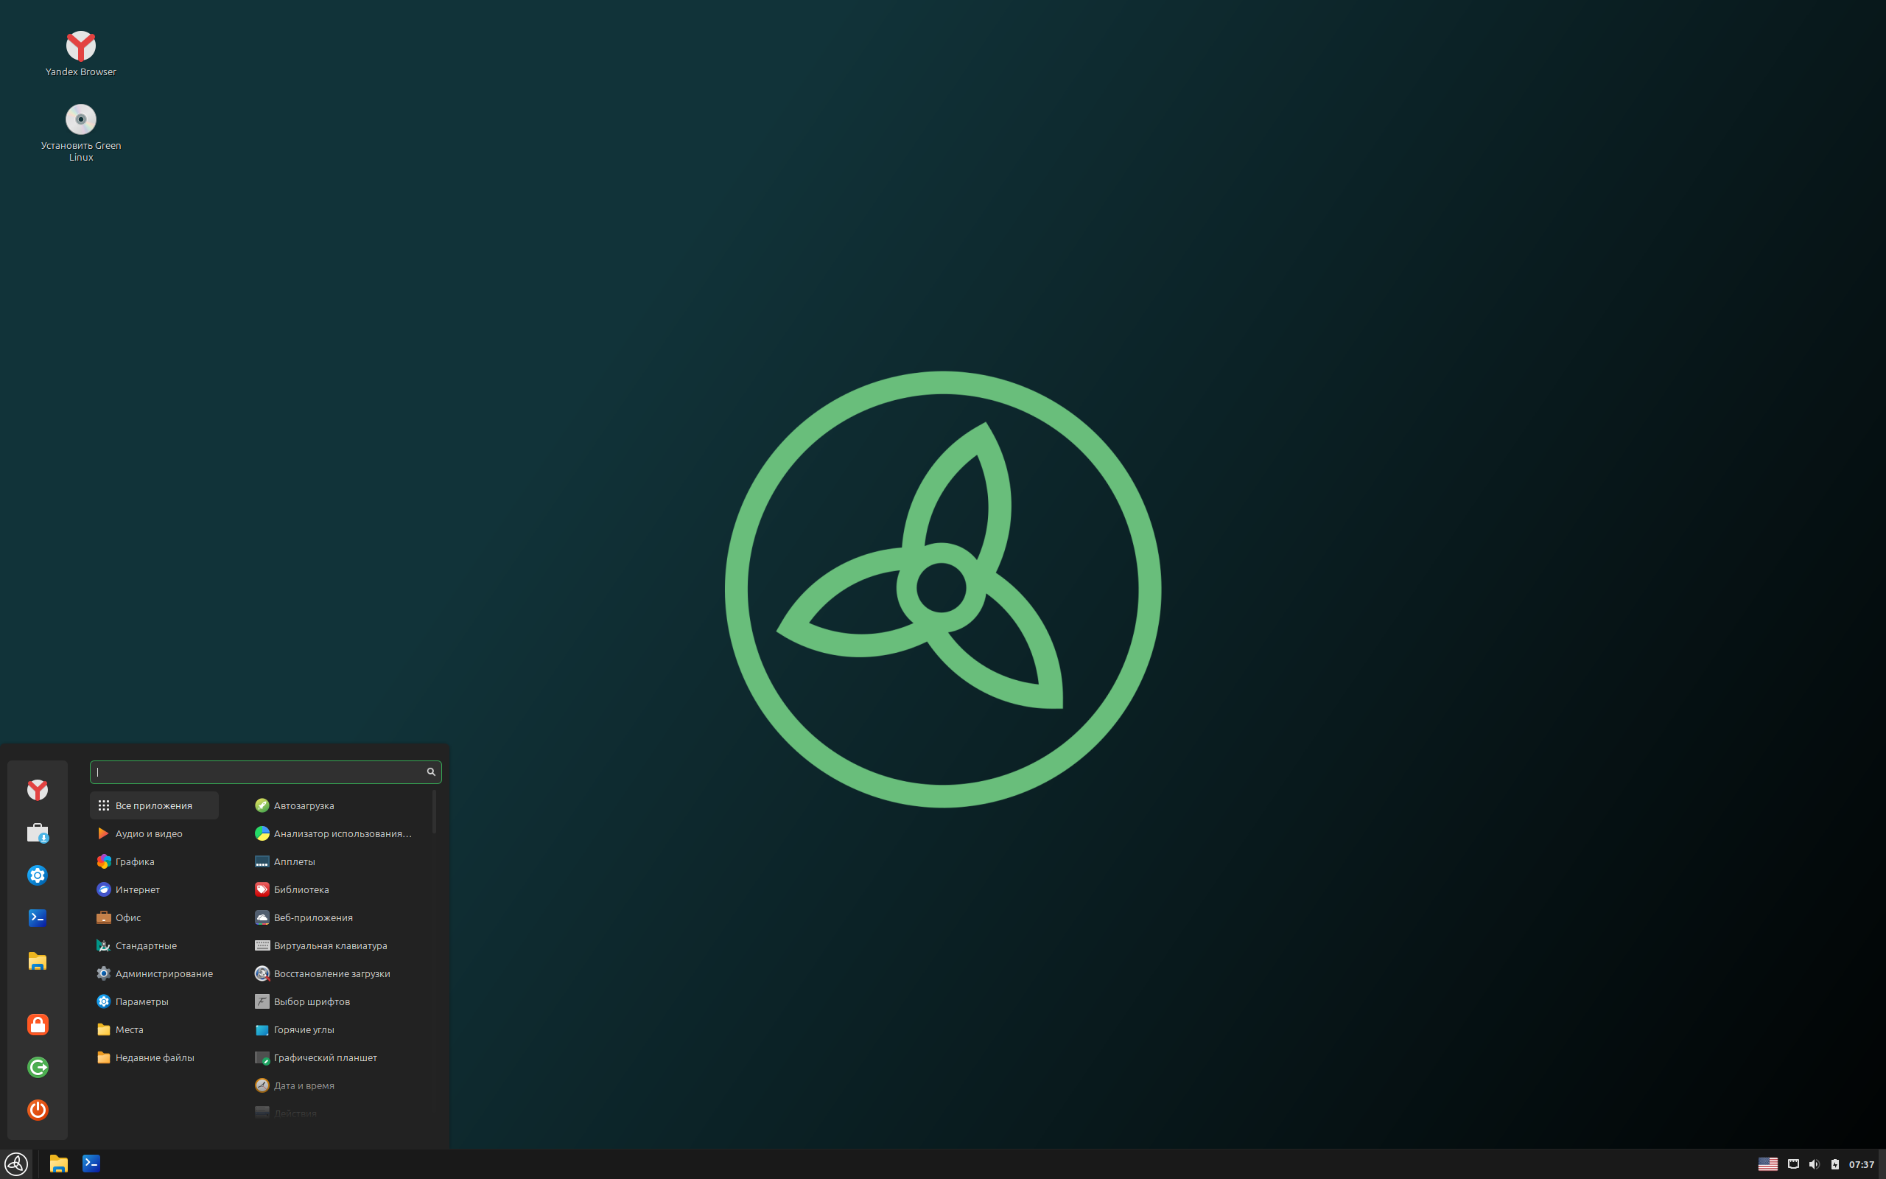Image resolution: width=1886 pixels, height=1179 pixels.
Task: Select the Аудио и видео category
Action: coord(154,833)
